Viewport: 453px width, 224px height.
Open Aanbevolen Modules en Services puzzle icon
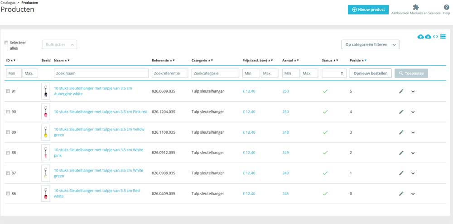pyautogui.click(x=415, y=7)
